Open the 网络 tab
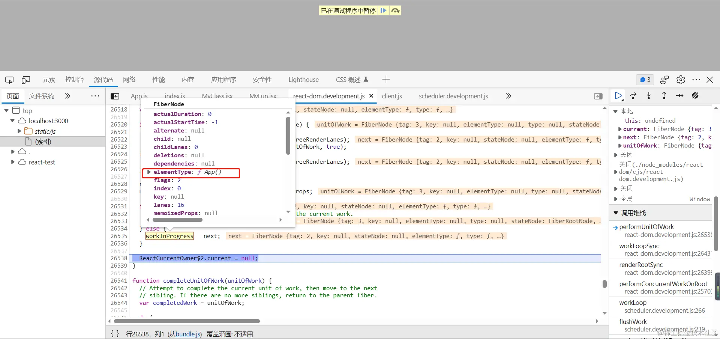This screenshot has height=339, width=720. tap(129, 80)
